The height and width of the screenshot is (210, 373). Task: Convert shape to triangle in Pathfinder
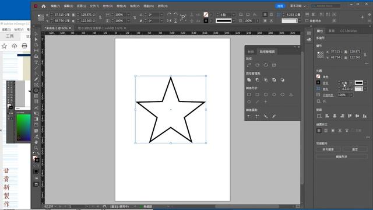(291, 94)
